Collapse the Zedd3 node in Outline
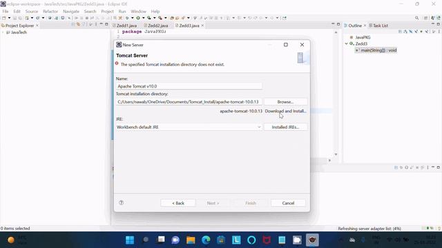The width and height of the screenshot is (442, 248). coord(347,44)
